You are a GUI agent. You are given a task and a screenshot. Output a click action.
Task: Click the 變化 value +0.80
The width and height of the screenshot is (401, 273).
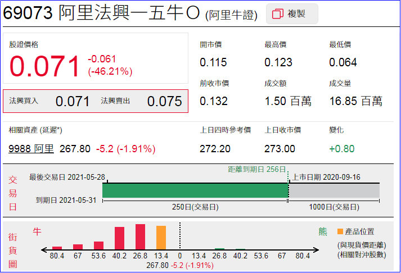click(342, 149)
